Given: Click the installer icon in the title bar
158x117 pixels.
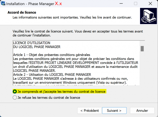Looking at the screenshot, I should (x=3, y=3).
